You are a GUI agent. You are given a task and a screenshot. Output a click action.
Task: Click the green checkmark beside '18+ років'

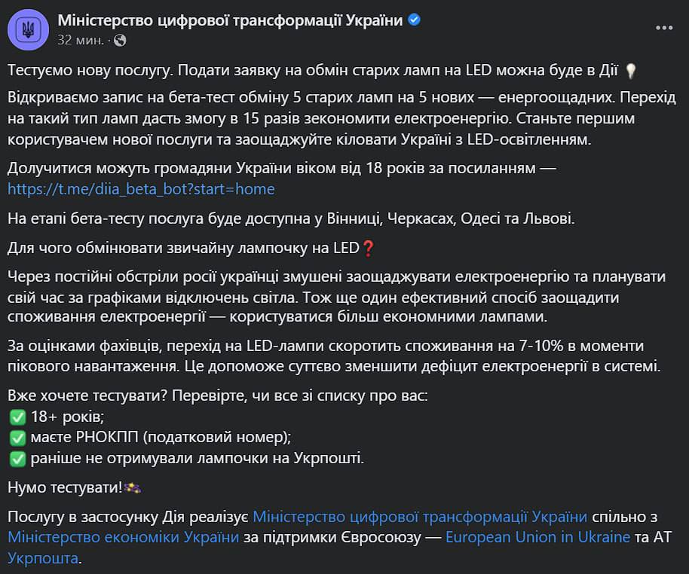coord(17,417)
